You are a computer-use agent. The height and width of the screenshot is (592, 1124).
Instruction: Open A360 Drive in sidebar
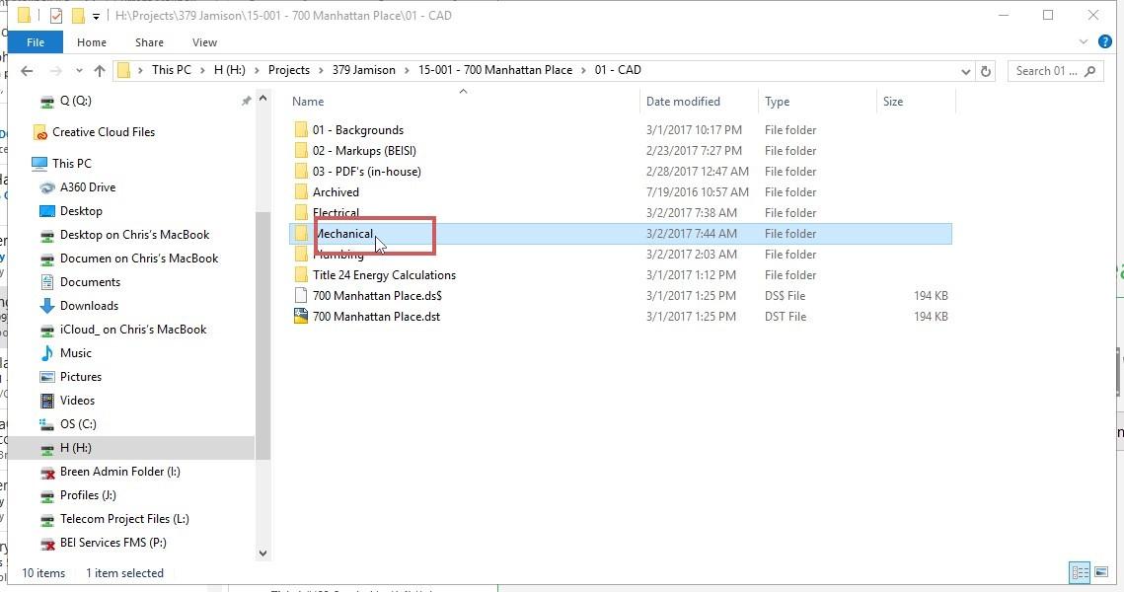(x=88, y=187)
